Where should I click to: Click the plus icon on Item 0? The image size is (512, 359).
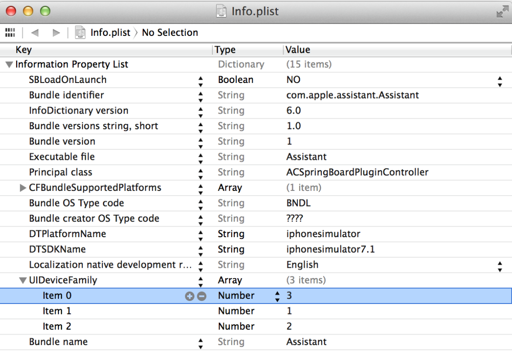(189, 296)
